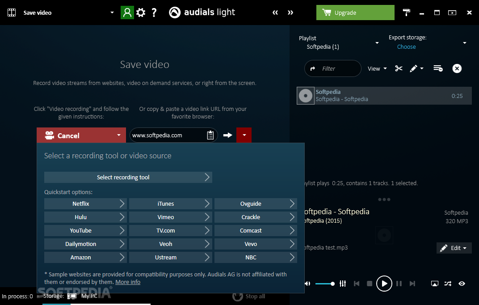Open settings gear icon
This screenshot has width=479, height=305.
(140, 13)
